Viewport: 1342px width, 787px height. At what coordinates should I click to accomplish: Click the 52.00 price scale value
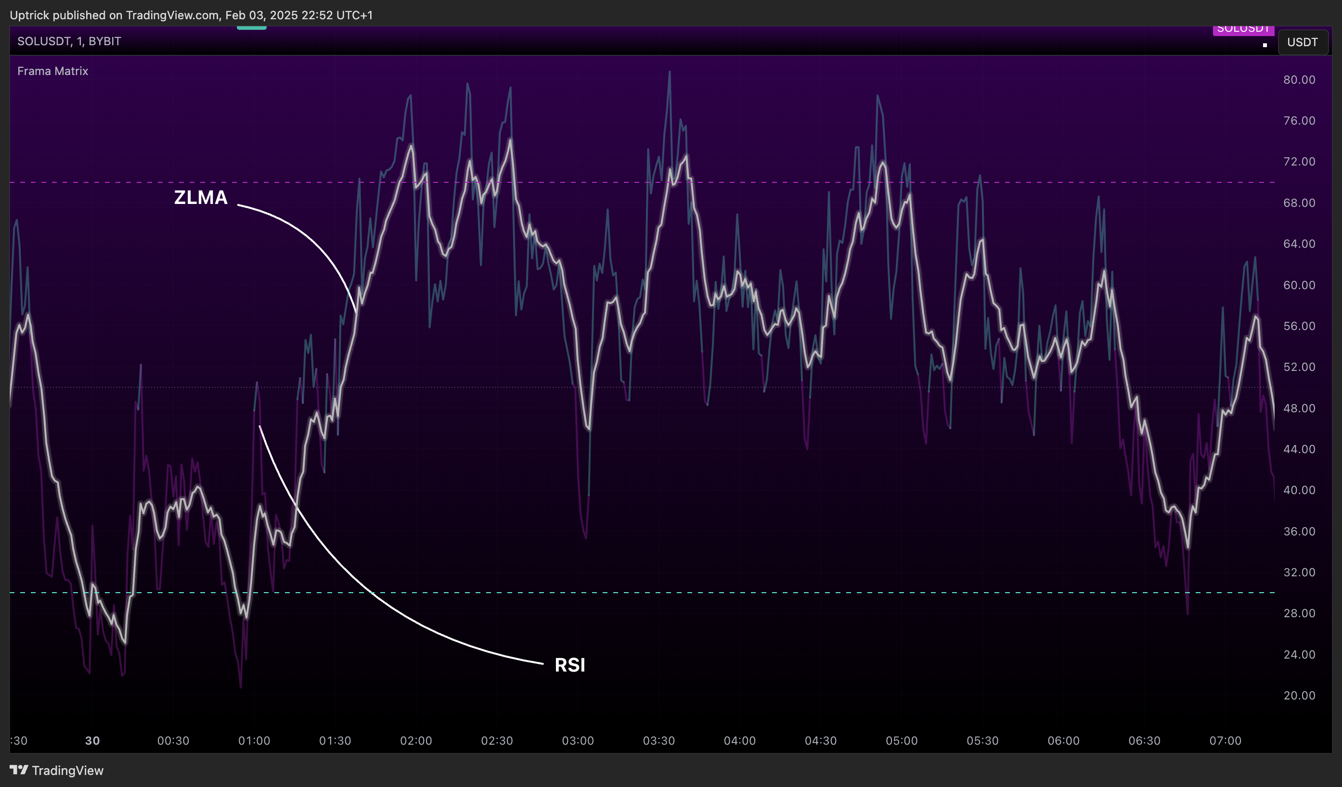coord(1299,367)
